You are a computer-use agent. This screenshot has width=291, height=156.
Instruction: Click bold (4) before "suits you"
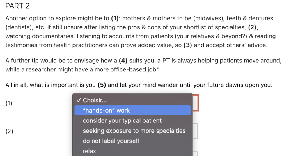coord(123,61)
